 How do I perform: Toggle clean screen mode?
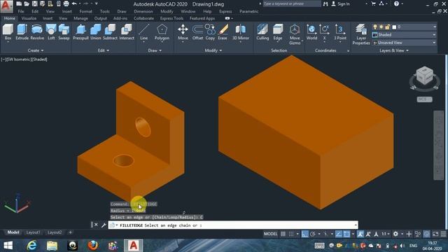tap(435, 234)
